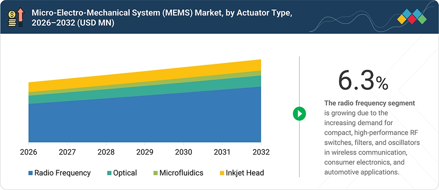Click the 2029 x-axis label
Image resolution: width=439 pixels, height=190 pixels.
tap(145, 153)
